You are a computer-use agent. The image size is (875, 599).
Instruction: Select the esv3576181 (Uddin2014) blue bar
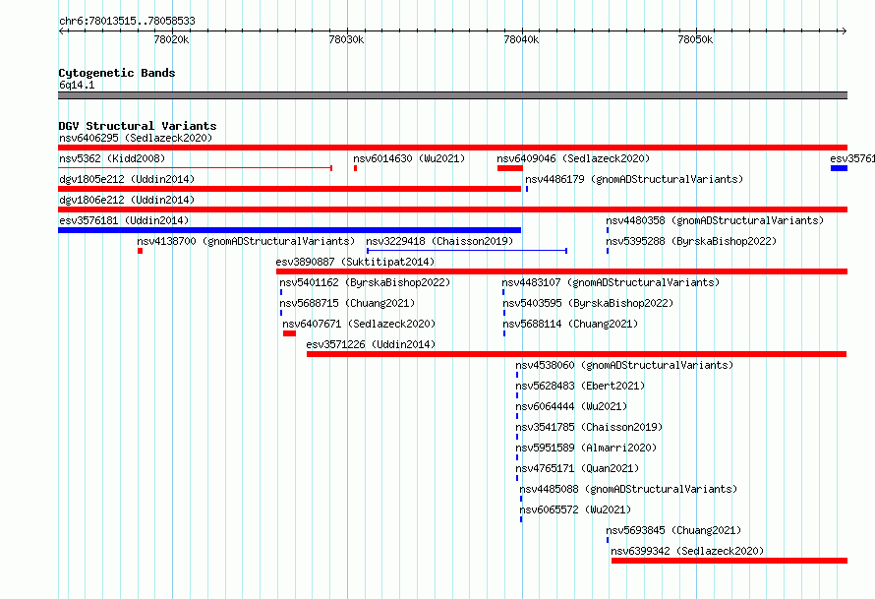290,230
